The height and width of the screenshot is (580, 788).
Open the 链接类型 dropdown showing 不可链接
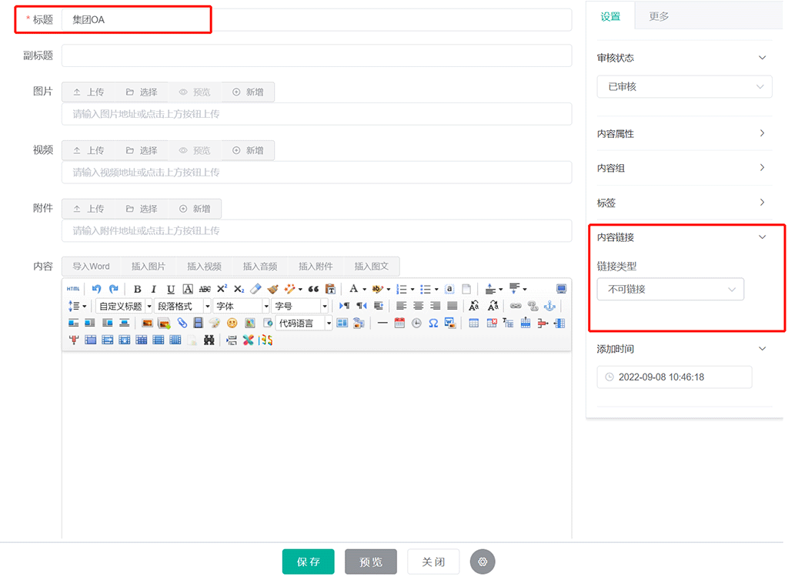click(669, 290)
